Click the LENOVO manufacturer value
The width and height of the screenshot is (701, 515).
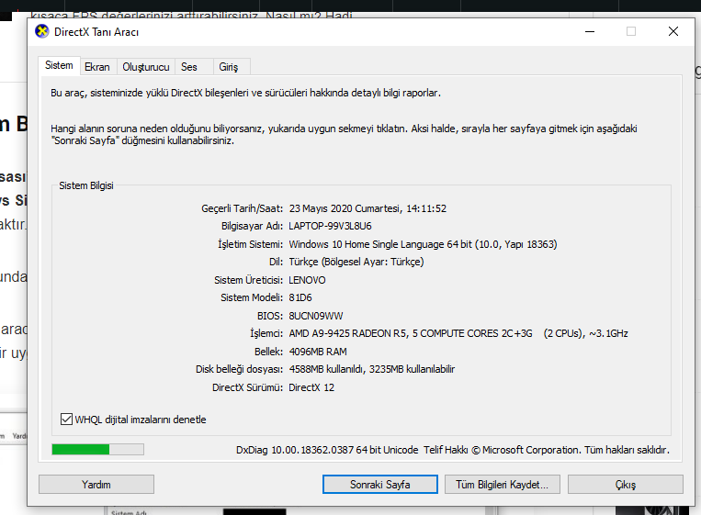tap(307, 280)
